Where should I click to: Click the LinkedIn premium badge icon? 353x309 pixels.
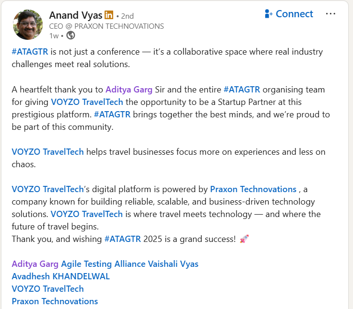click(109, 16)
